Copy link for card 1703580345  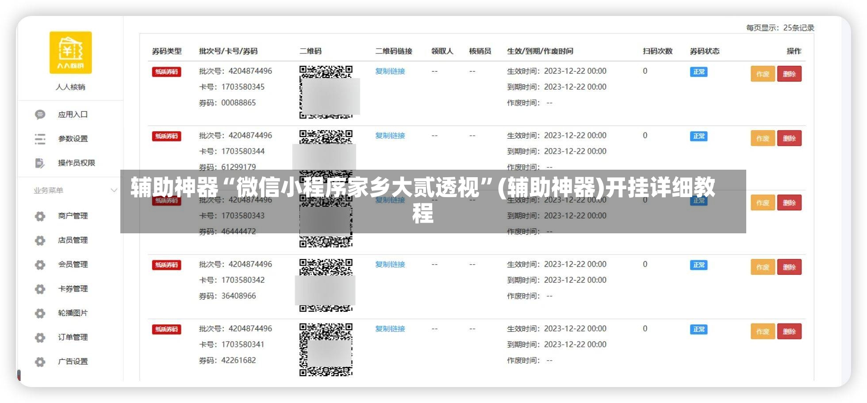[390, 71]
